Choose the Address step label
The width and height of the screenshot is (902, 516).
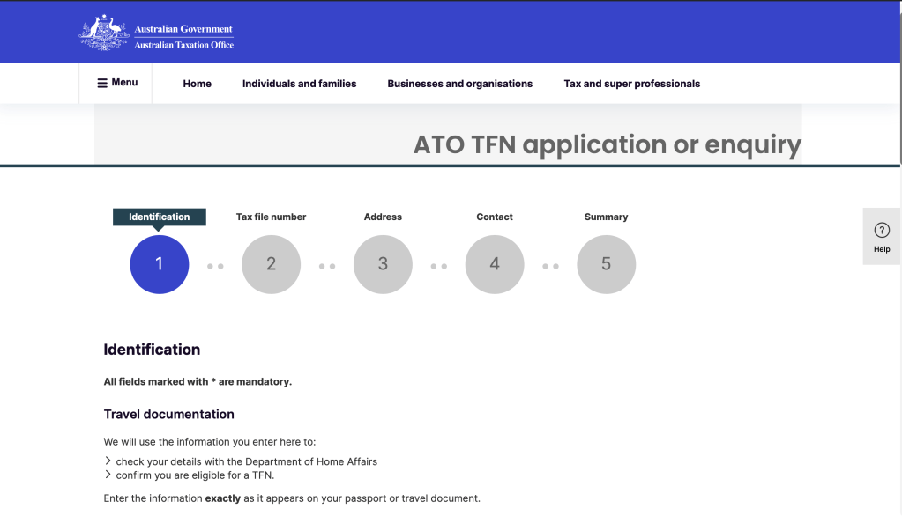click(x=383, y=217)
